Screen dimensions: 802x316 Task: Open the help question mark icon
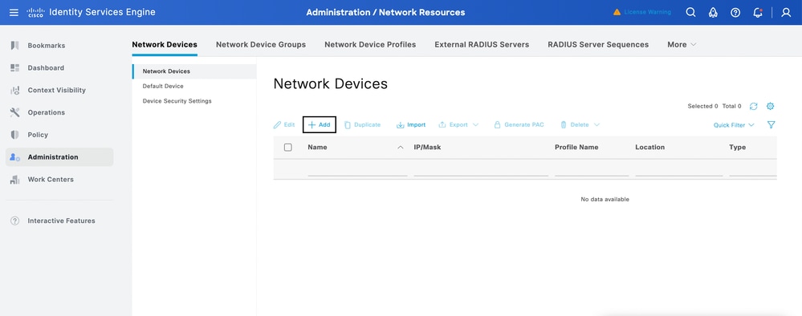pyautogui.click(x=735, y=12)
